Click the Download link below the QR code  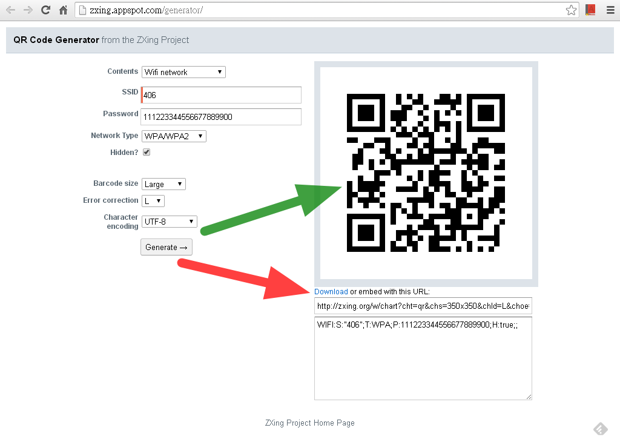click(331, 292)
